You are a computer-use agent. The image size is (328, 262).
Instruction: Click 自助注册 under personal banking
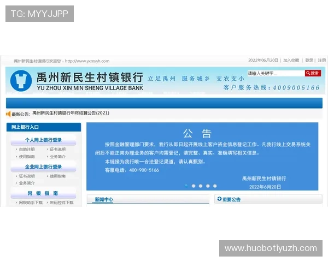[27, 150]
